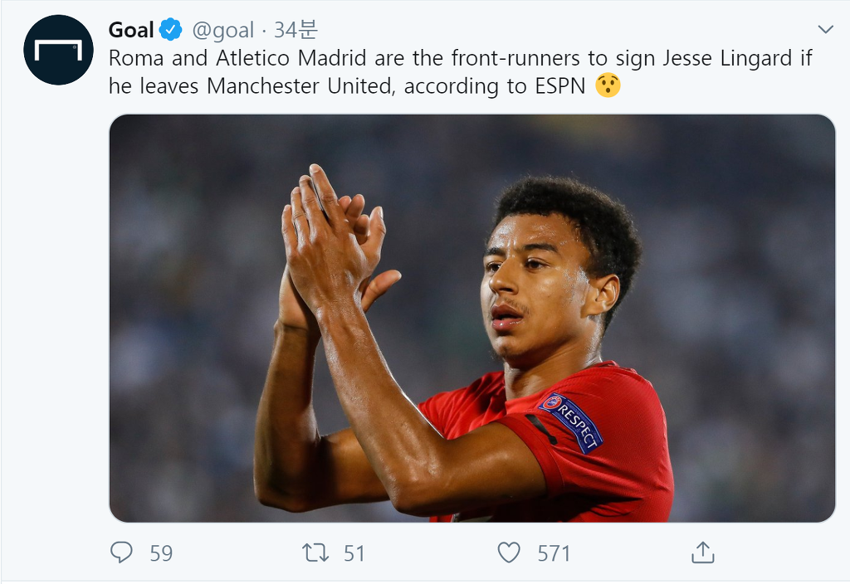Click the 571 likes count
This screenshot has height=584, width=850.
point(554,553)
